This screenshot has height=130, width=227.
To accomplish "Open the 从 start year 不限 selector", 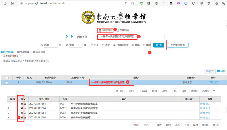I will pos(51,45).
